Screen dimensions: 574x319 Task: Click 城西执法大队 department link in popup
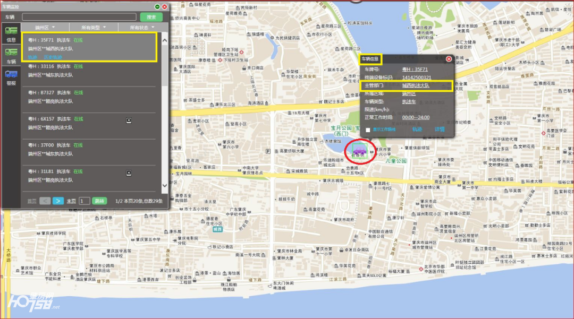[416, 85]
